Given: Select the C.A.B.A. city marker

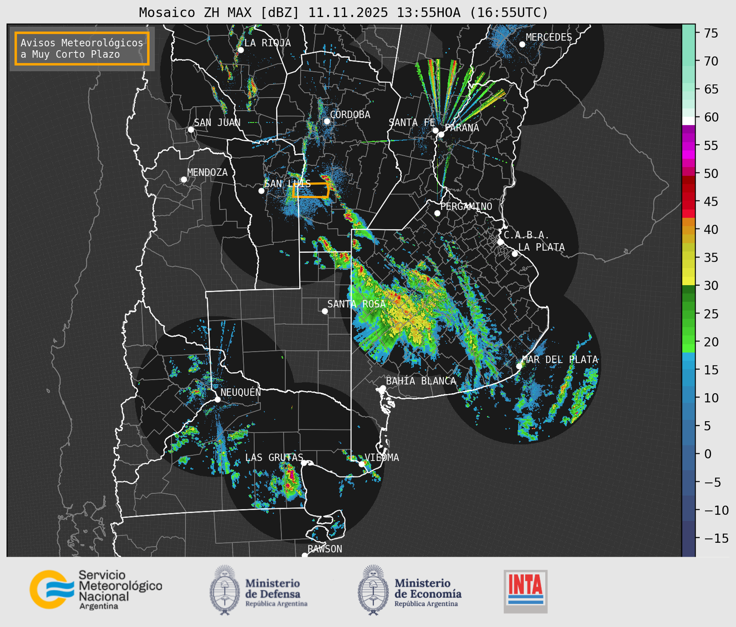Looking at the screenshot, I should coord(500,242).
